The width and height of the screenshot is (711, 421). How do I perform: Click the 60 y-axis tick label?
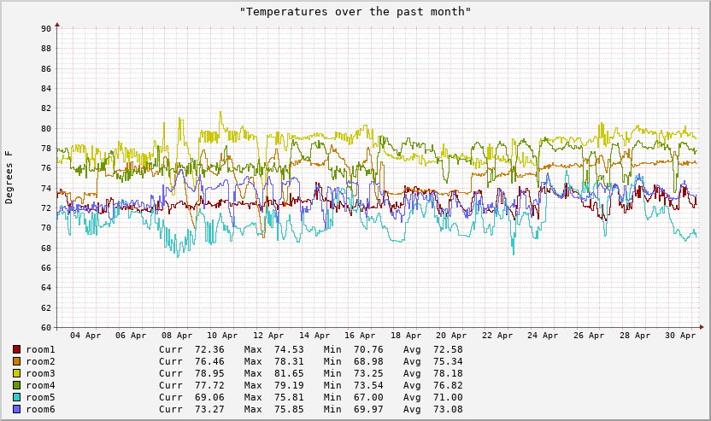click(x=46, y=327)
